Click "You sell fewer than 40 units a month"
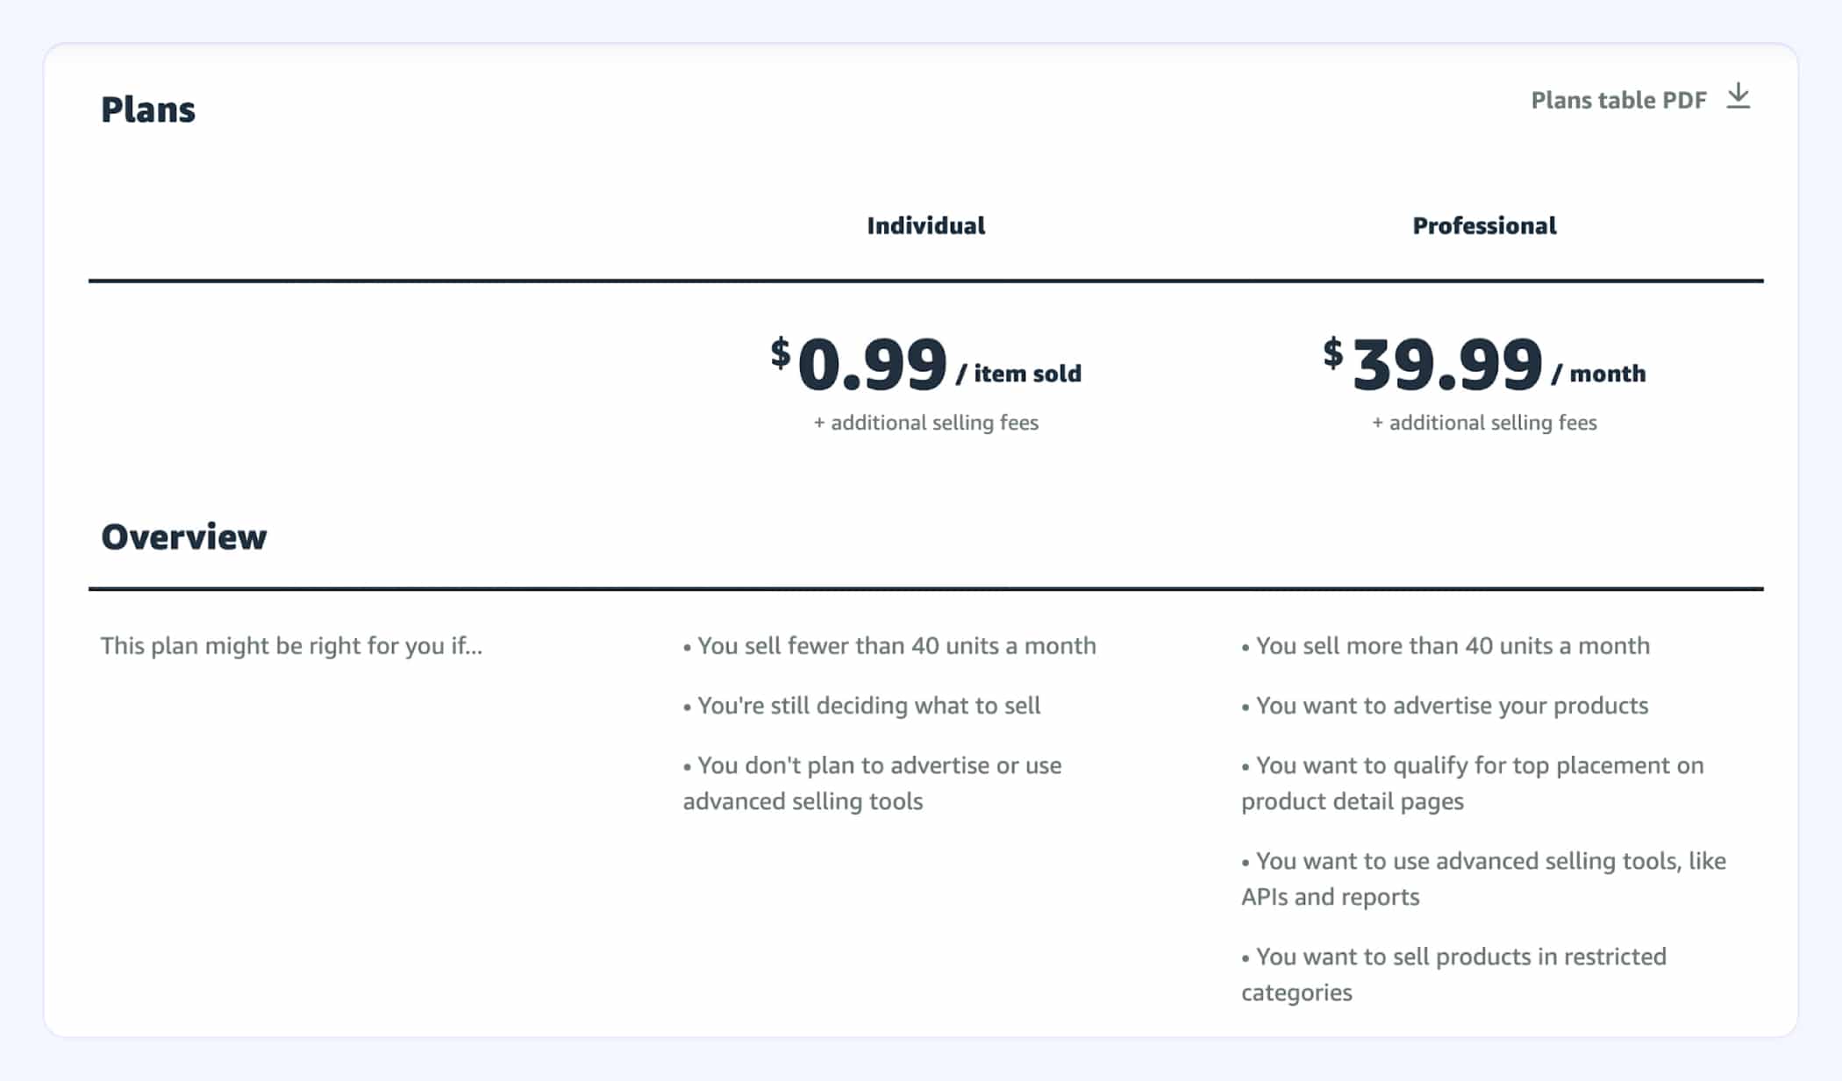Image resolution: width=1842 pixels, height=1081 pixels. coord(889,646)
